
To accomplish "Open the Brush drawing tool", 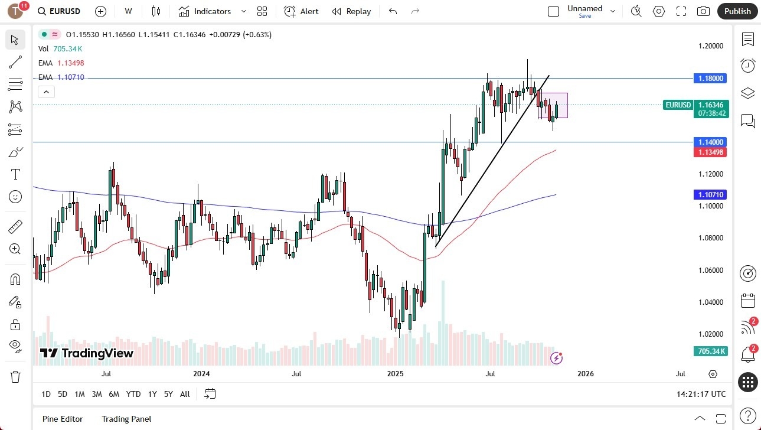I will [x=15, y=152].
